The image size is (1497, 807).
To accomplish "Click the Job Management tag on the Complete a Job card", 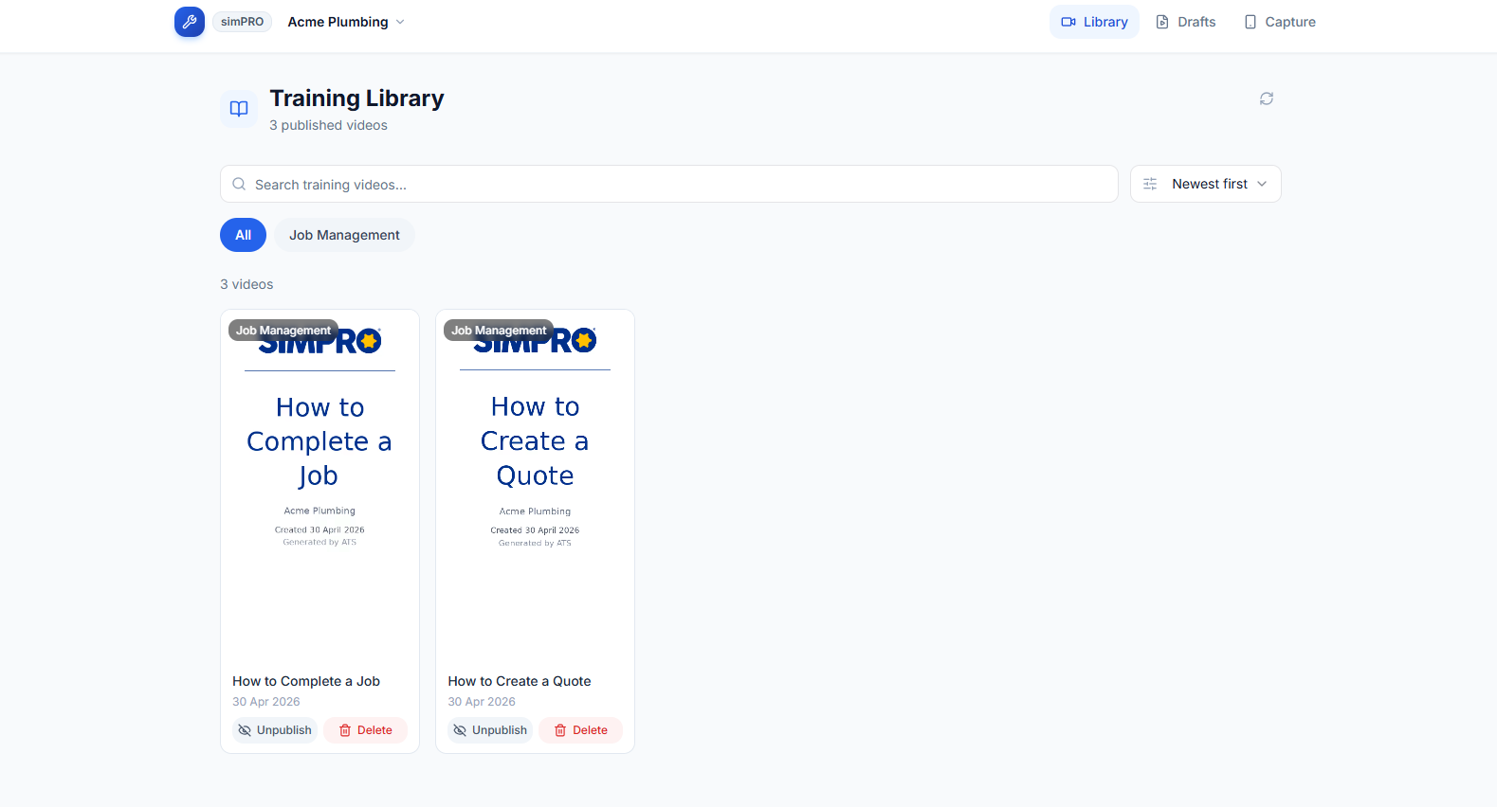I will tap(283, 331).
